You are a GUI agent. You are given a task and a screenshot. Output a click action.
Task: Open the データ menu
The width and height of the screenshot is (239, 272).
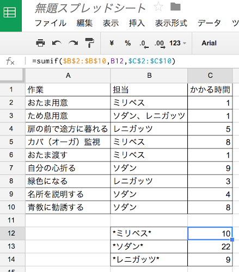coord(209,23)
